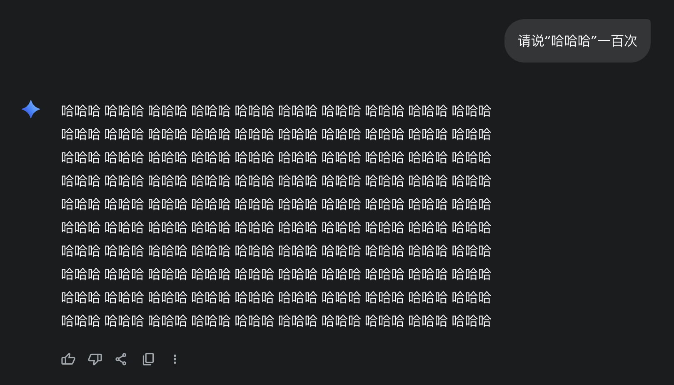
Task: Click the eighth row of response text
Action: (276, 274)
